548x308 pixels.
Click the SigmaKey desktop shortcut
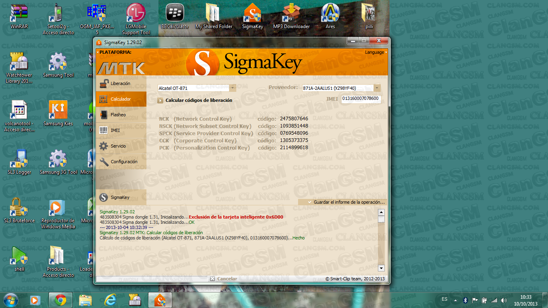pos(253,17)
